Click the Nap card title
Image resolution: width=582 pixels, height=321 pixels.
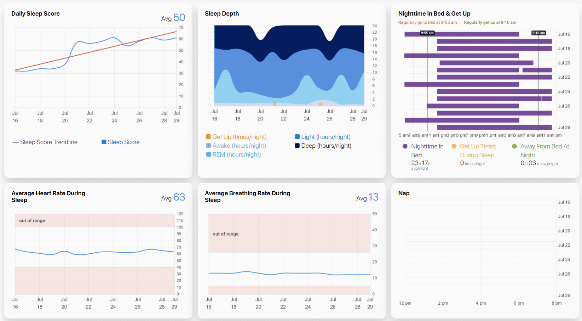click(x=404, y=193)
